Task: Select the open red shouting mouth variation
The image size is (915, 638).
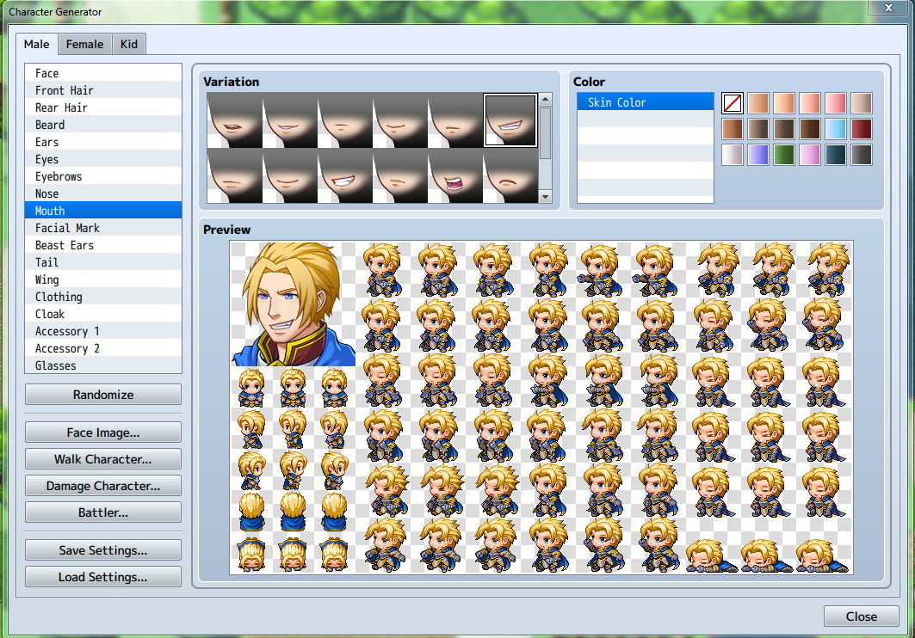Action: (455, 176)
